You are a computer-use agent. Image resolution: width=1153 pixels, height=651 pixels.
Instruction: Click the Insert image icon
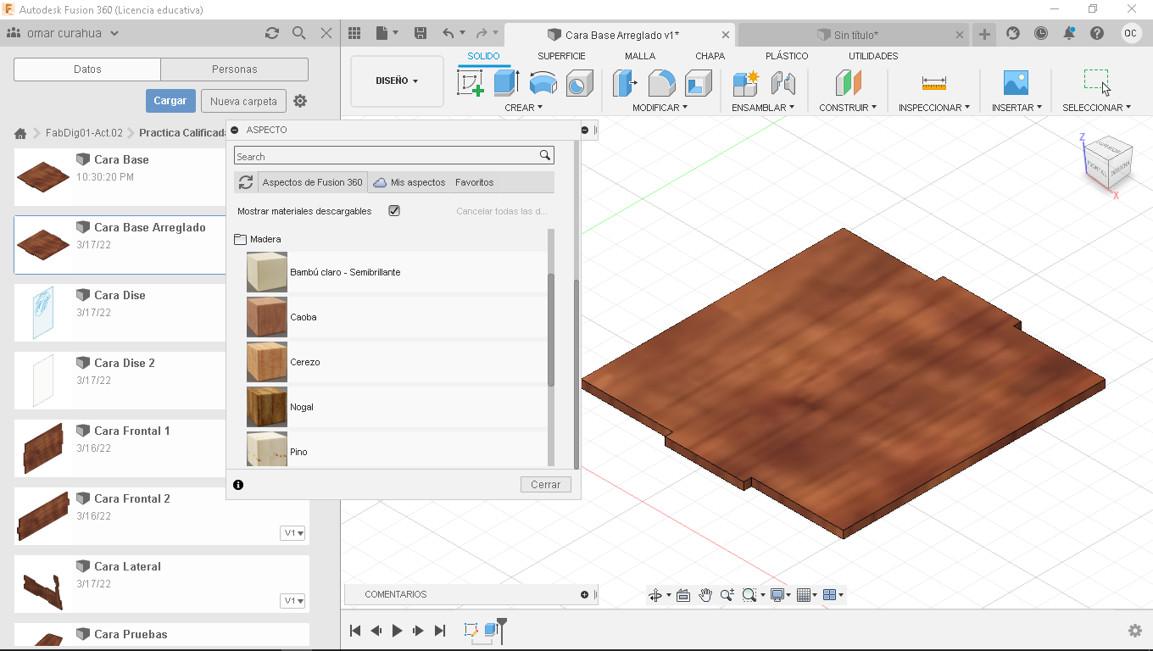pyautogui.click(x=1015, y=83)
